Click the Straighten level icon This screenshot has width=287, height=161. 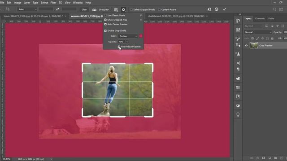pyautogui.click(x=94, y=10)
